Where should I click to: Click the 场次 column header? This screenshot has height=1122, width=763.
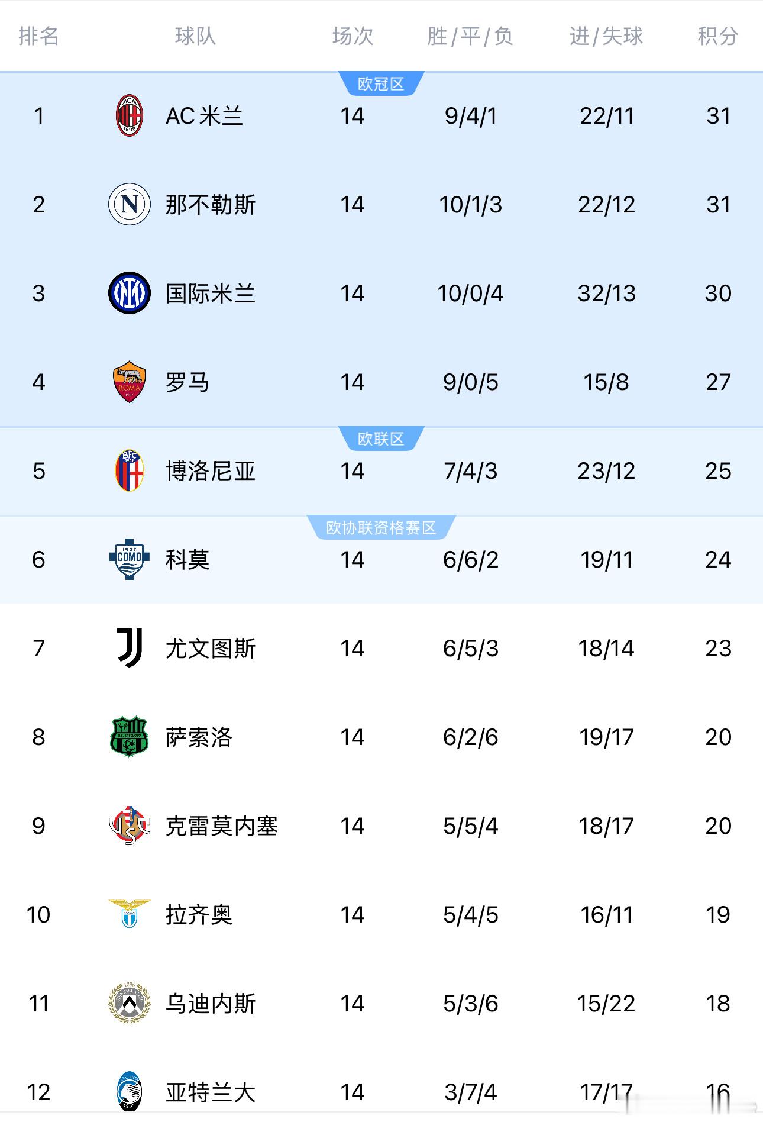tap(354, 37)
